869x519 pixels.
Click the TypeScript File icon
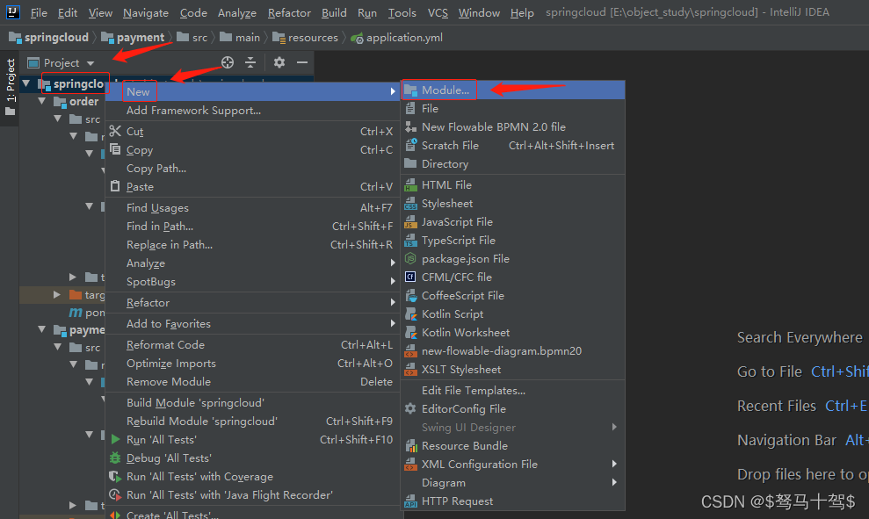[410, 241]
